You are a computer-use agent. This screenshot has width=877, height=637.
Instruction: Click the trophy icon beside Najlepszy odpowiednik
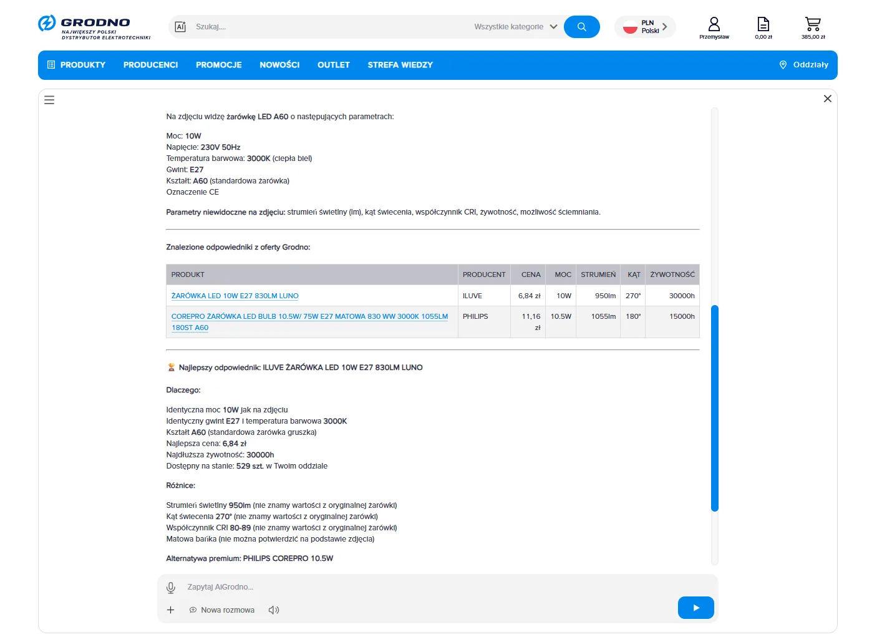pyautogui.click(x=171, y=367)
